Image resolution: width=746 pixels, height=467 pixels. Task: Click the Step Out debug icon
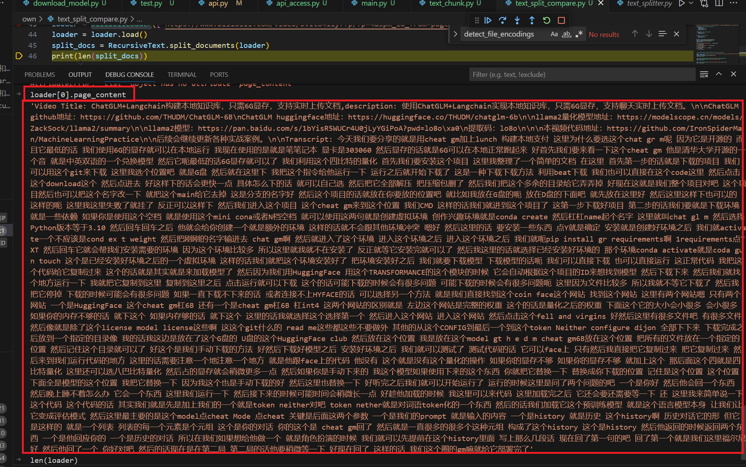tap(532, 20)
